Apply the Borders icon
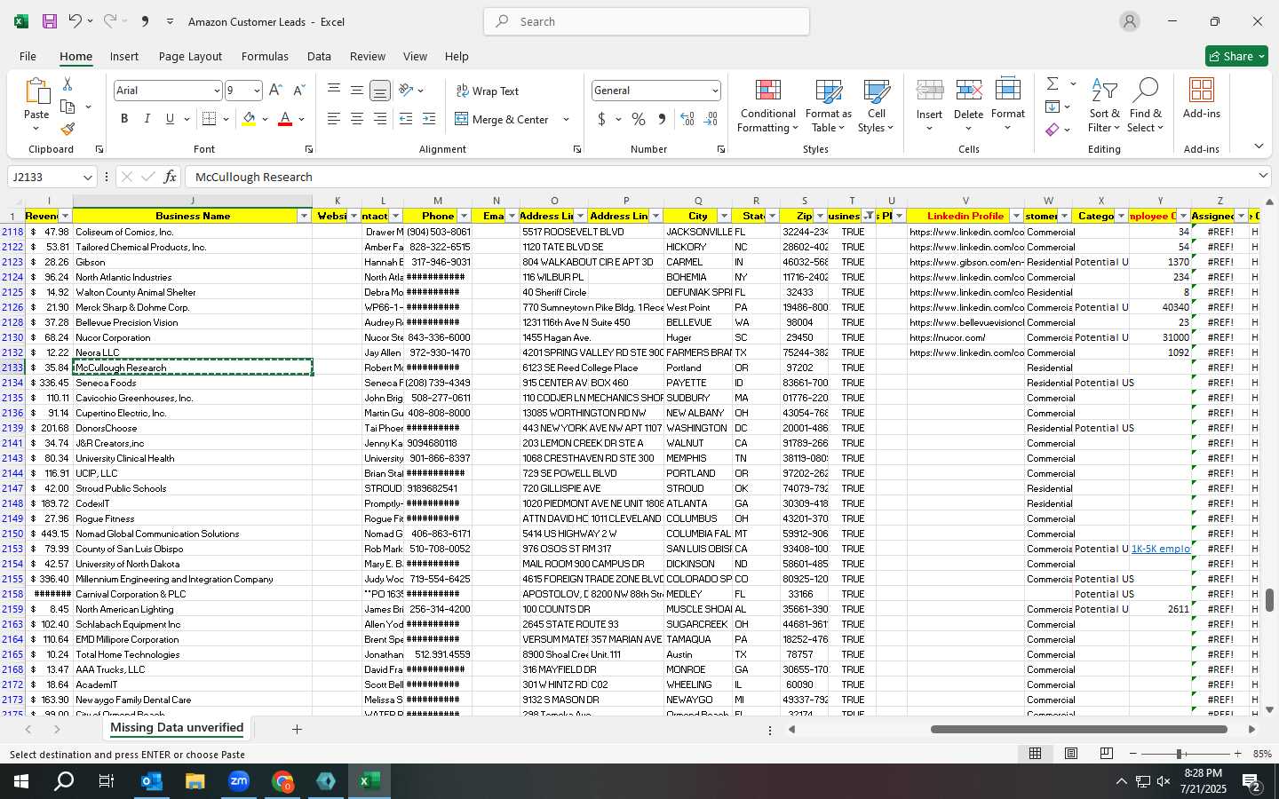1279x799 pixels. [210, 119]
